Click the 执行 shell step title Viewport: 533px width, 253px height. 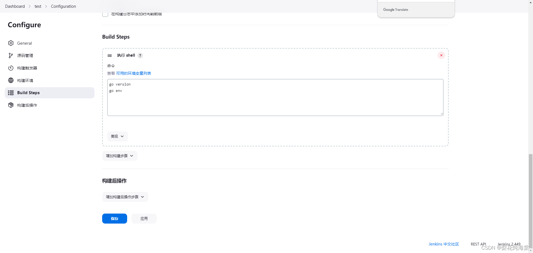pos(126,55)
